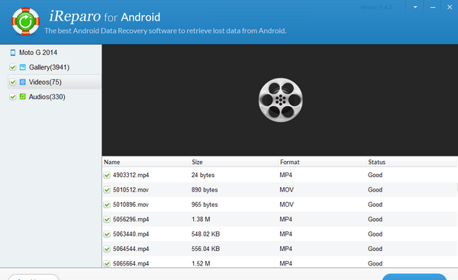This screenshot has width=458, height=280.
Task: Click MOV format of 5010512.mov row
Action: (x=286, y=190)
